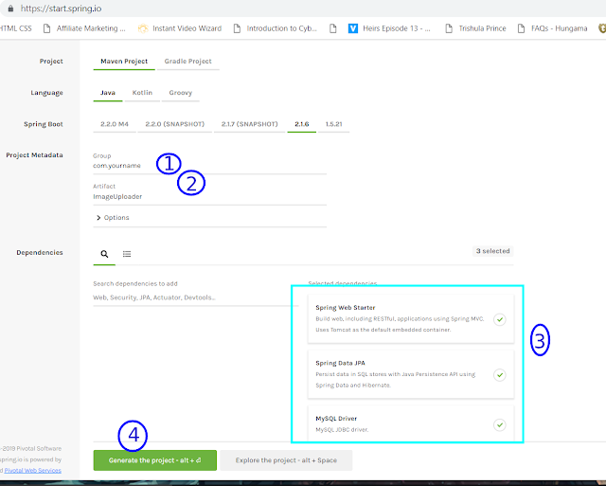Select Java as the language
Screen dimensions: 606x486
[108, 93]
